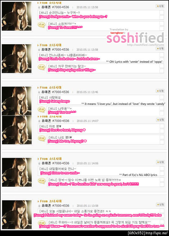Click the star icon beside 'To Sones??!!' reply
Screen dimensions: 169x236
(41, 25)
